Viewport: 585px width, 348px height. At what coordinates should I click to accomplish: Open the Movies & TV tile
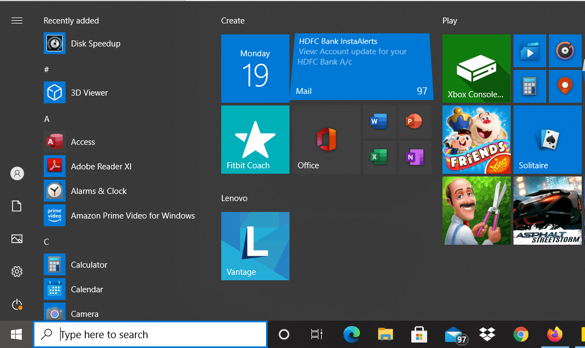point(529,51)
